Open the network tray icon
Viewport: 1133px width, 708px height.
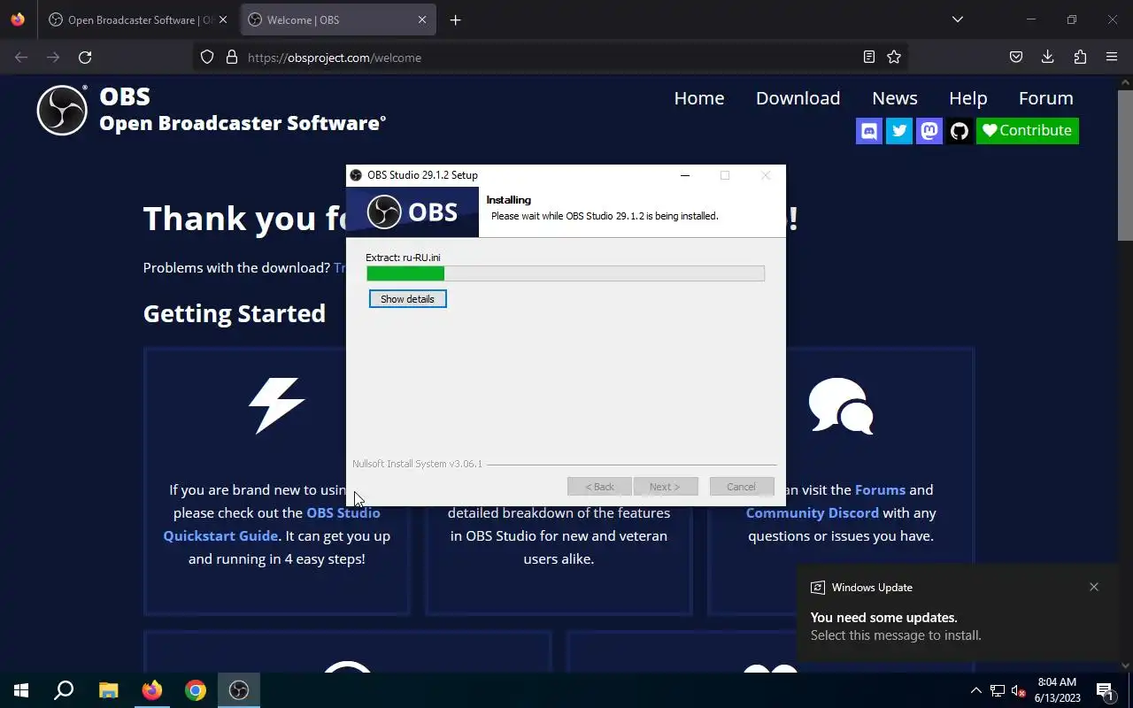(998, 690)
